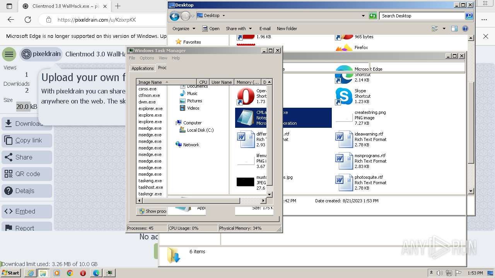Viewport: 495px width, 278px height.
Task: Click Explorer forward navigation button
Action: coord(185,16)
